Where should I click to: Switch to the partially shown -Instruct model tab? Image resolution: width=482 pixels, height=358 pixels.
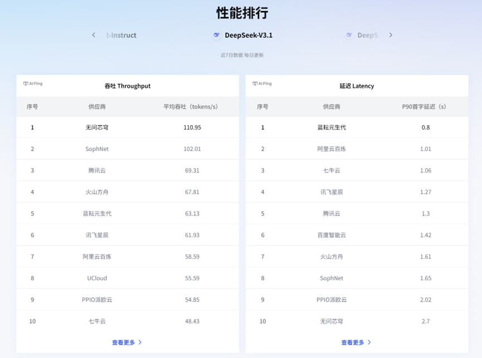(x=121, y=35)
